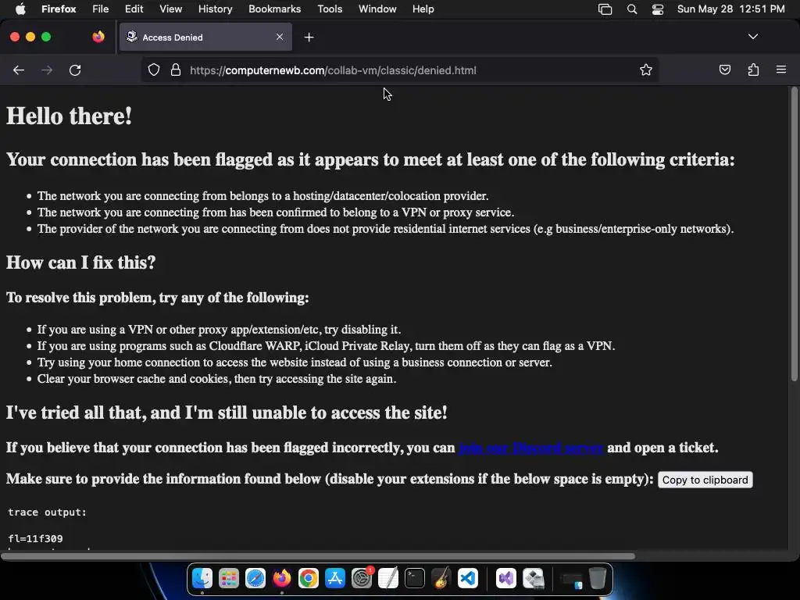Open System Settings from the Dock

(362, 578)
